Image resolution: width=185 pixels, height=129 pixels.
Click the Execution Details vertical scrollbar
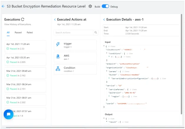coord(181,64)
